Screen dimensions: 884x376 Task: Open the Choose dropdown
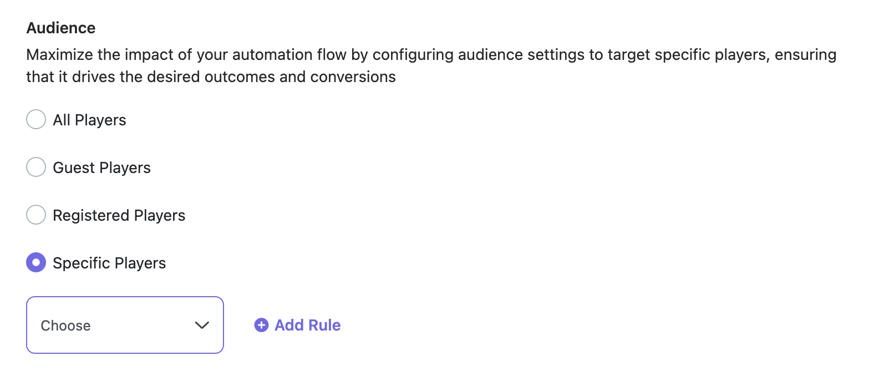pos(125,325)
